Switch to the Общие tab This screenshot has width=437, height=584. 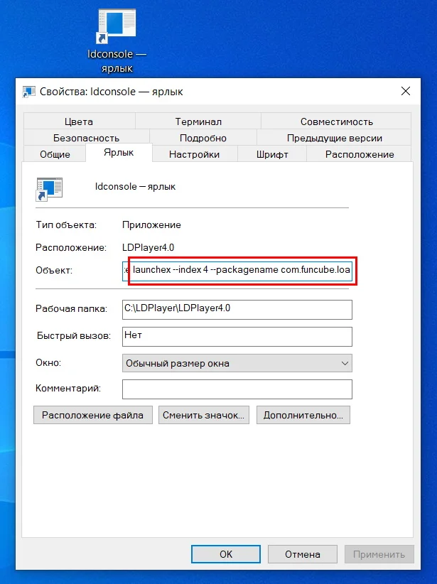coord(55,154)
